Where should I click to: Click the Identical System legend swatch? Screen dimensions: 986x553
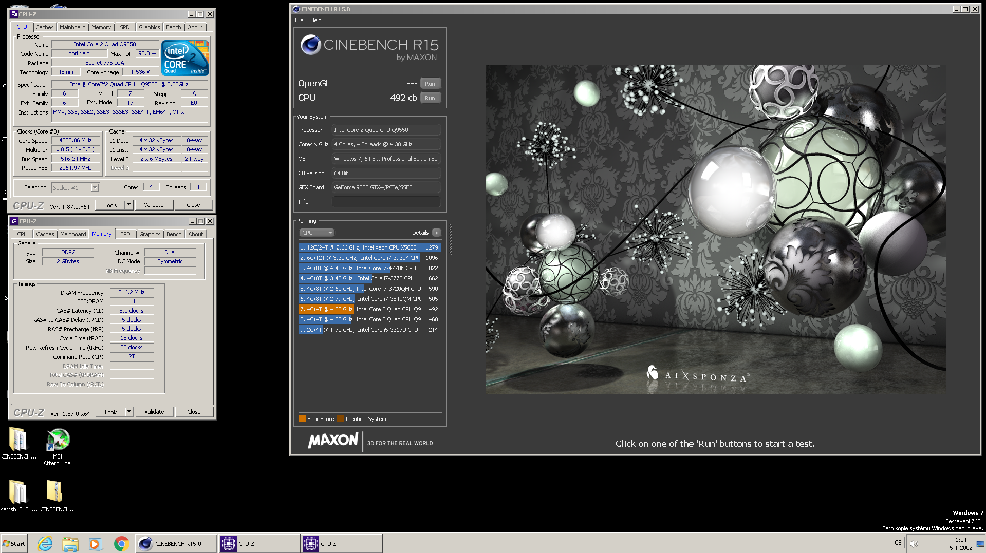pyautogui.click(x=340, y=419)
